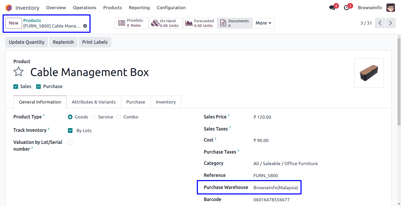Enable Valuation by Lot/Serial number checkbox

click(x=70, y=142)
